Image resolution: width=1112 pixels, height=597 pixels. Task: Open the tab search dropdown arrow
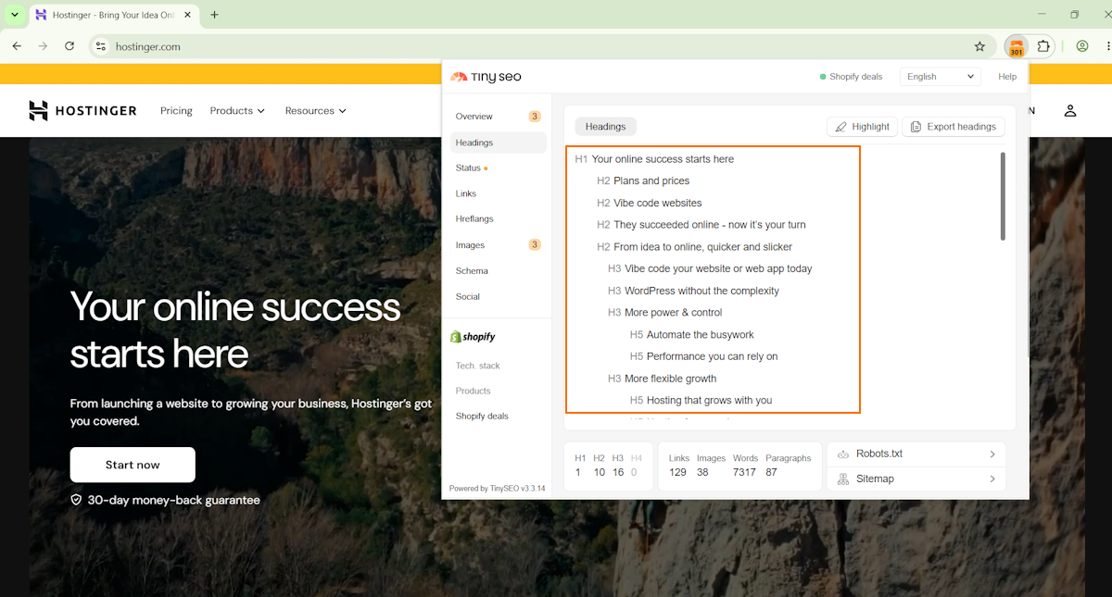click(x=15, y=15)
